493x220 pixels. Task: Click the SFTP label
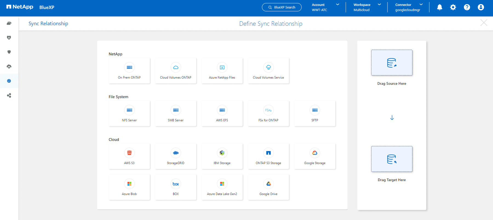coord(315,120)
